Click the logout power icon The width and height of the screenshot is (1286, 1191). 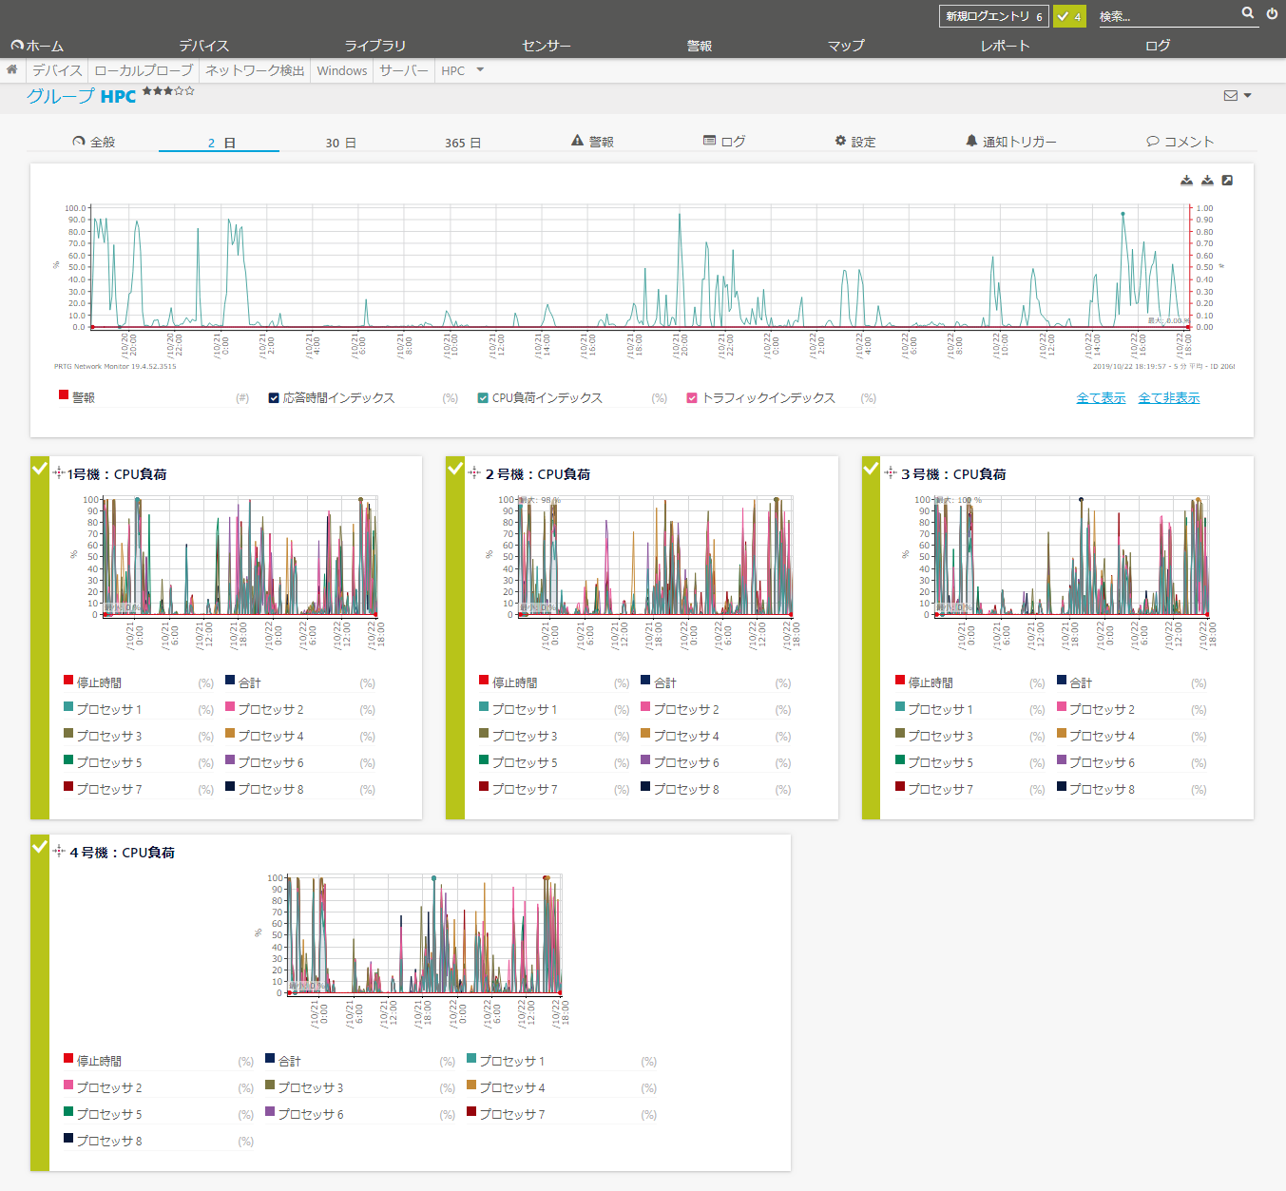[1272, 13]
